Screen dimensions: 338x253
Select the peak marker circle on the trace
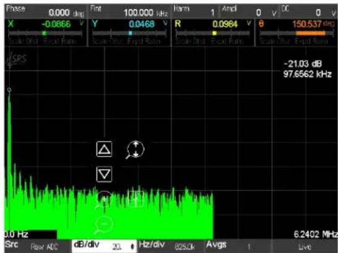point(9,90)
